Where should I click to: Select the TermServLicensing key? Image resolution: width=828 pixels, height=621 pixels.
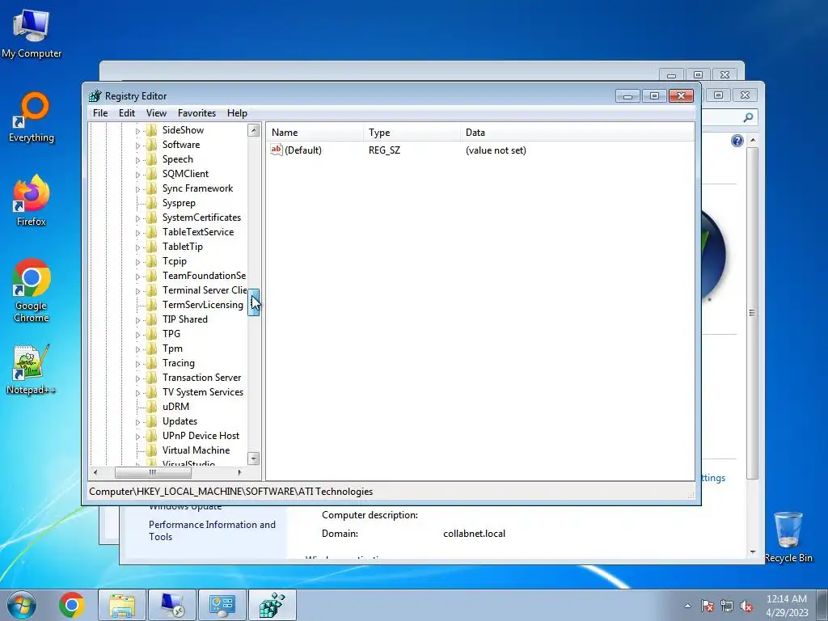(203, 305)
